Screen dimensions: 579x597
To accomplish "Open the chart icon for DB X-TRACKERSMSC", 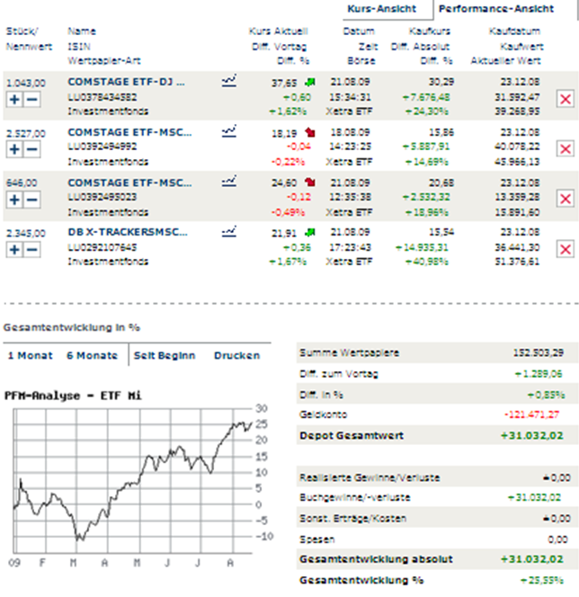I will (x=229, y=231).
